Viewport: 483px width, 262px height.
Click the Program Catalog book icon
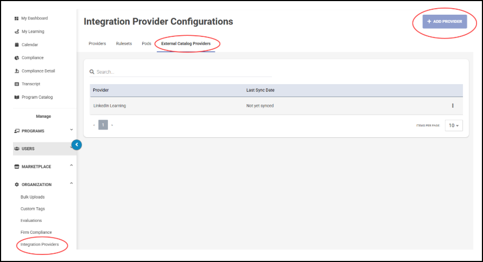click(17, 97)
